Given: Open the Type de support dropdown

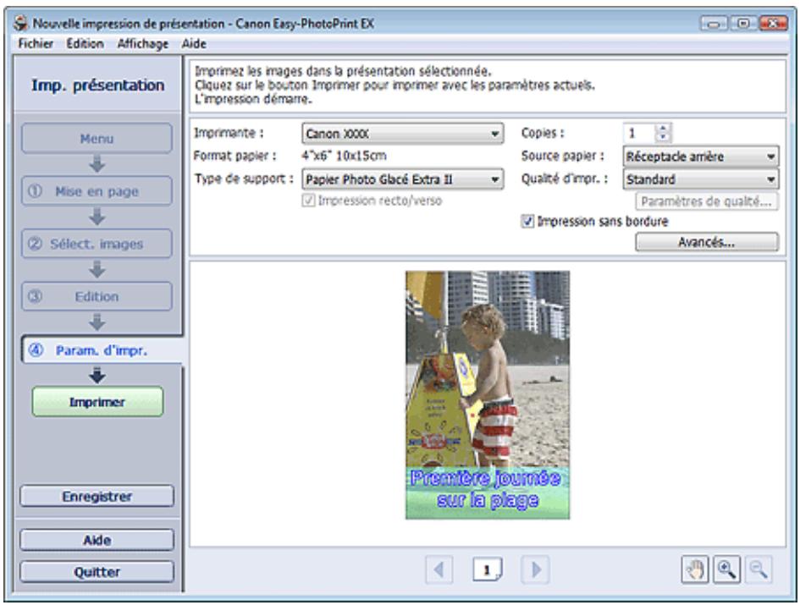Looking at the screenshot, I should tap(403, 179).
